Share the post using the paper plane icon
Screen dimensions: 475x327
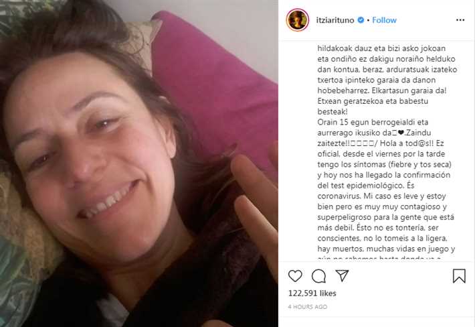coord(342,275)
